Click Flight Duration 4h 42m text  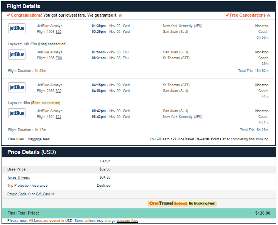pos(27,130)
